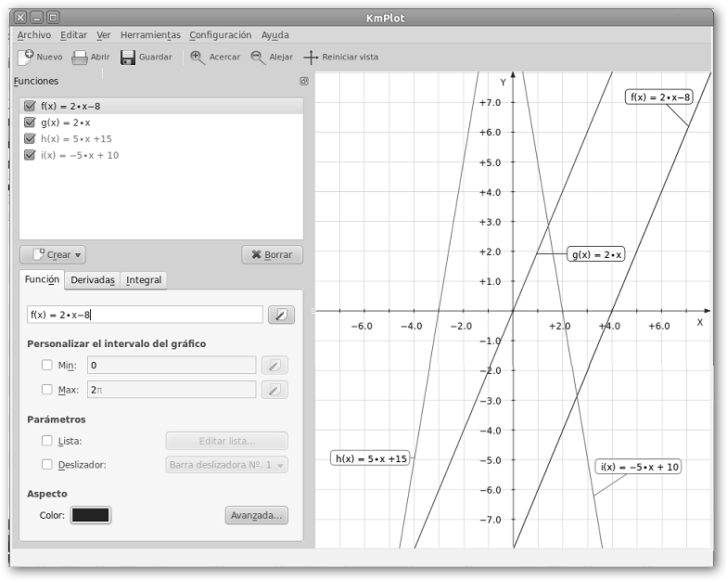Open the equation editor beside f(x) field
The width and height of the screenshot is (727, 580).
(281, 315)
